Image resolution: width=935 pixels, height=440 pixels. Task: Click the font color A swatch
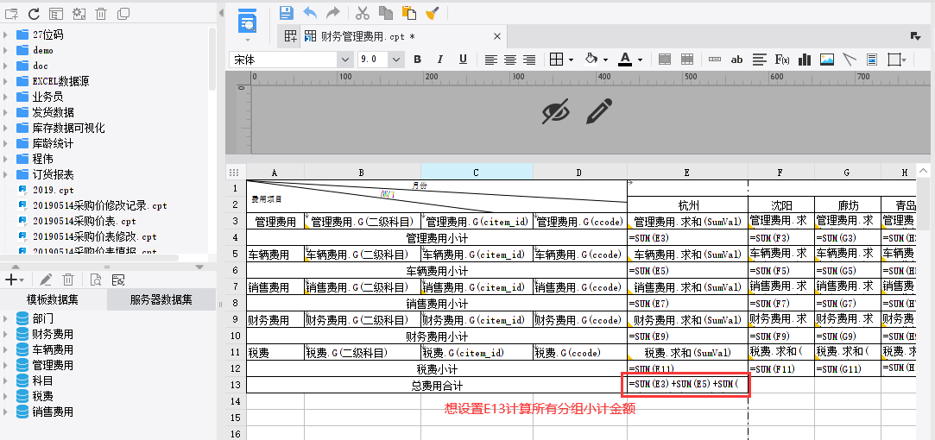[x=625, y=60]
